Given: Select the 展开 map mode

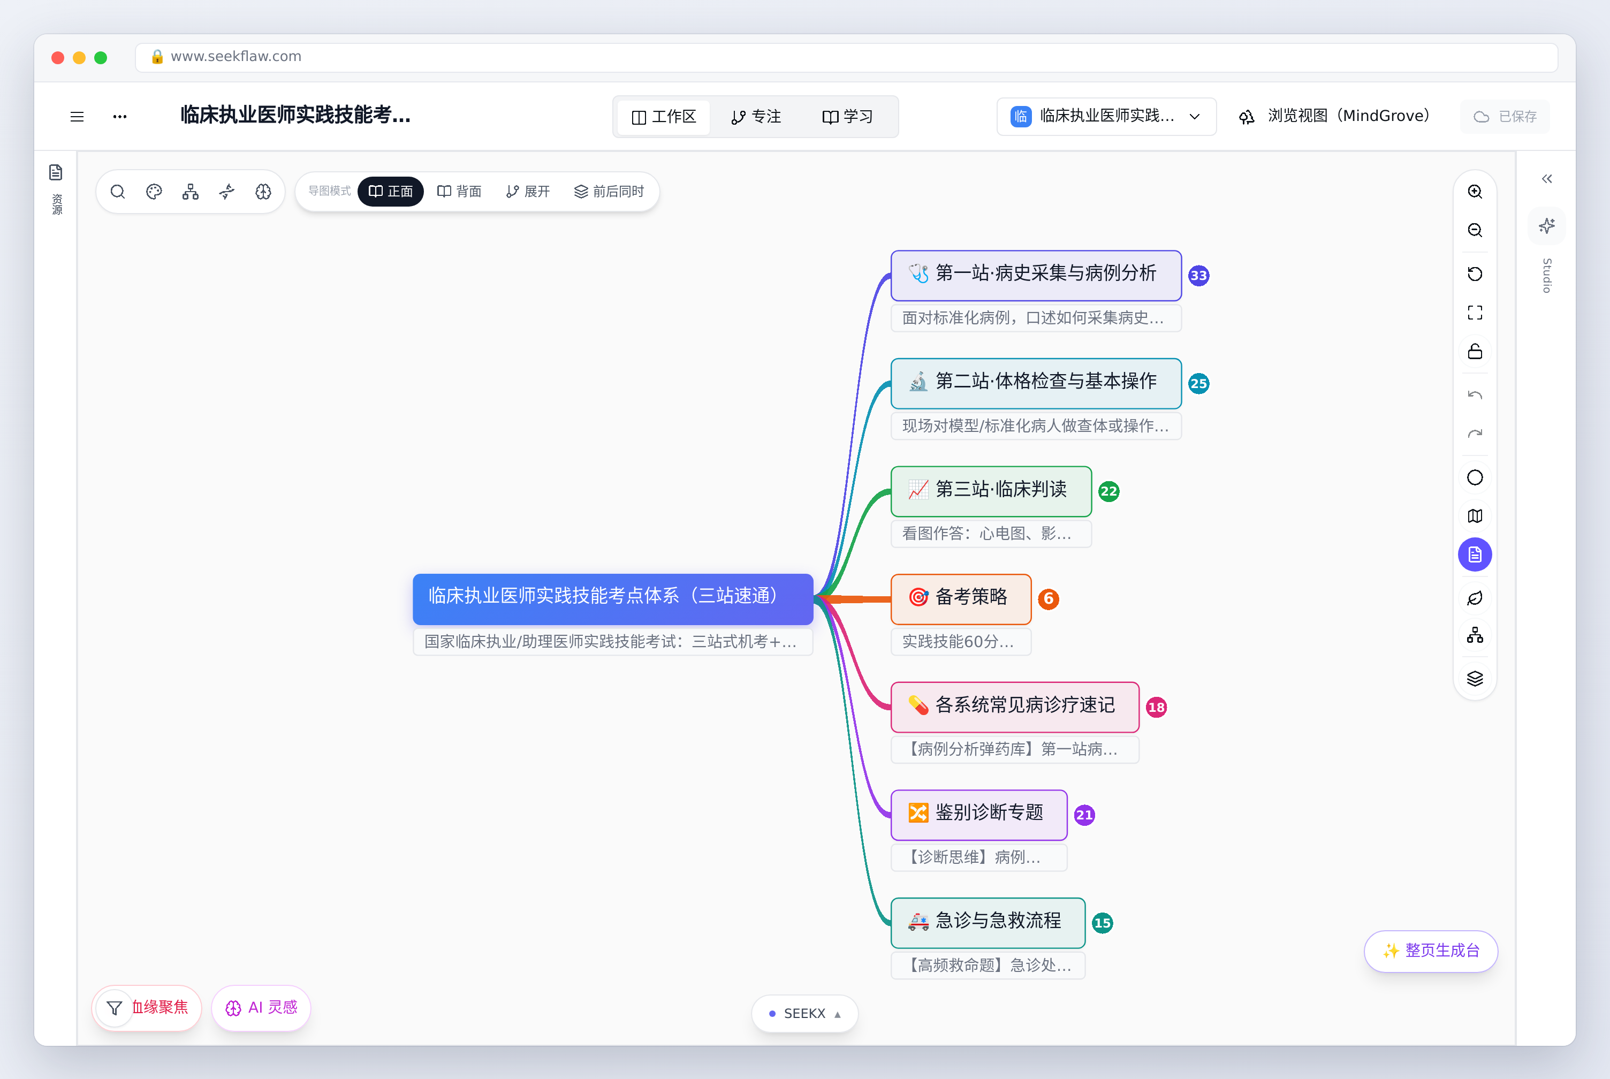Looking at the screenshot, I should pos(528,191).
